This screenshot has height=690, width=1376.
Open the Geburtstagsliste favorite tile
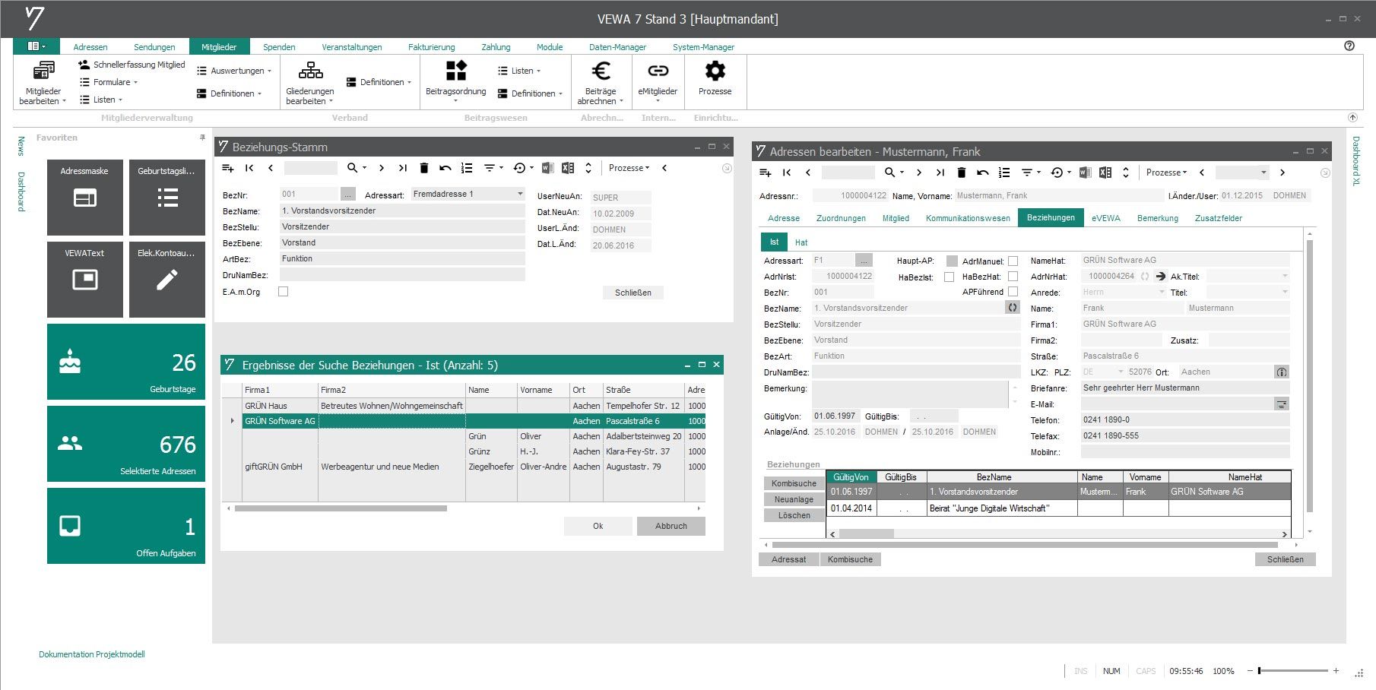point(167,198)
